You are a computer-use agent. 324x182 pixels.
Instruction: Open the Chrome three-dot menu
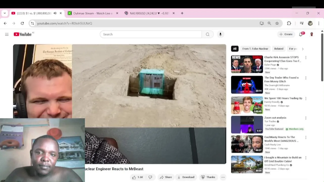pyautogui.click(x=319, y=23)
